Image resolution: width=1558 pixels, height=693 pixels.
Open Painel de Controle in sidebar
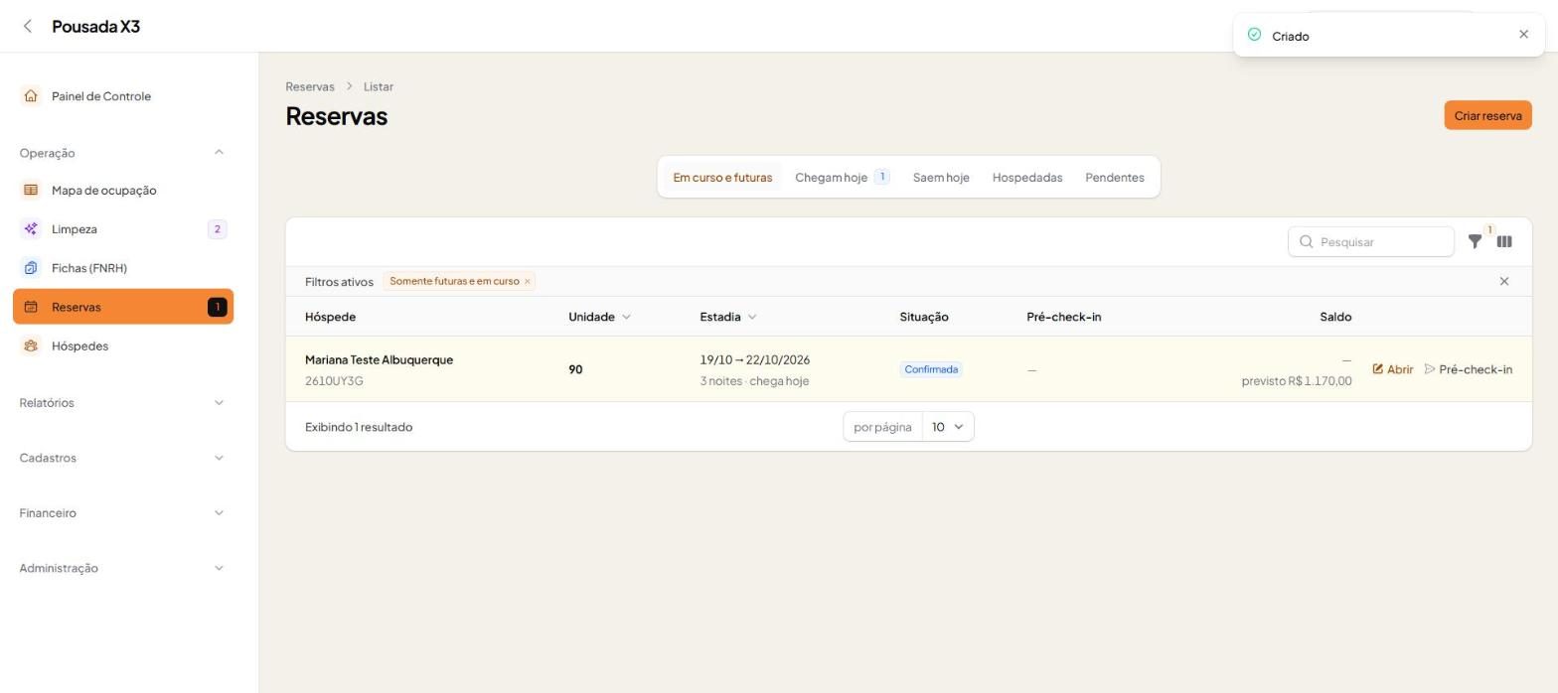click(123, 96)
